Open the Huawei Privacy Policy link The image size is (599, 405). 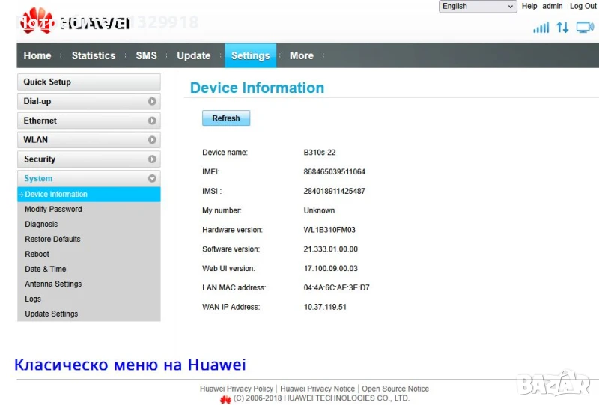pyautogui.click(x=237, y=389)
